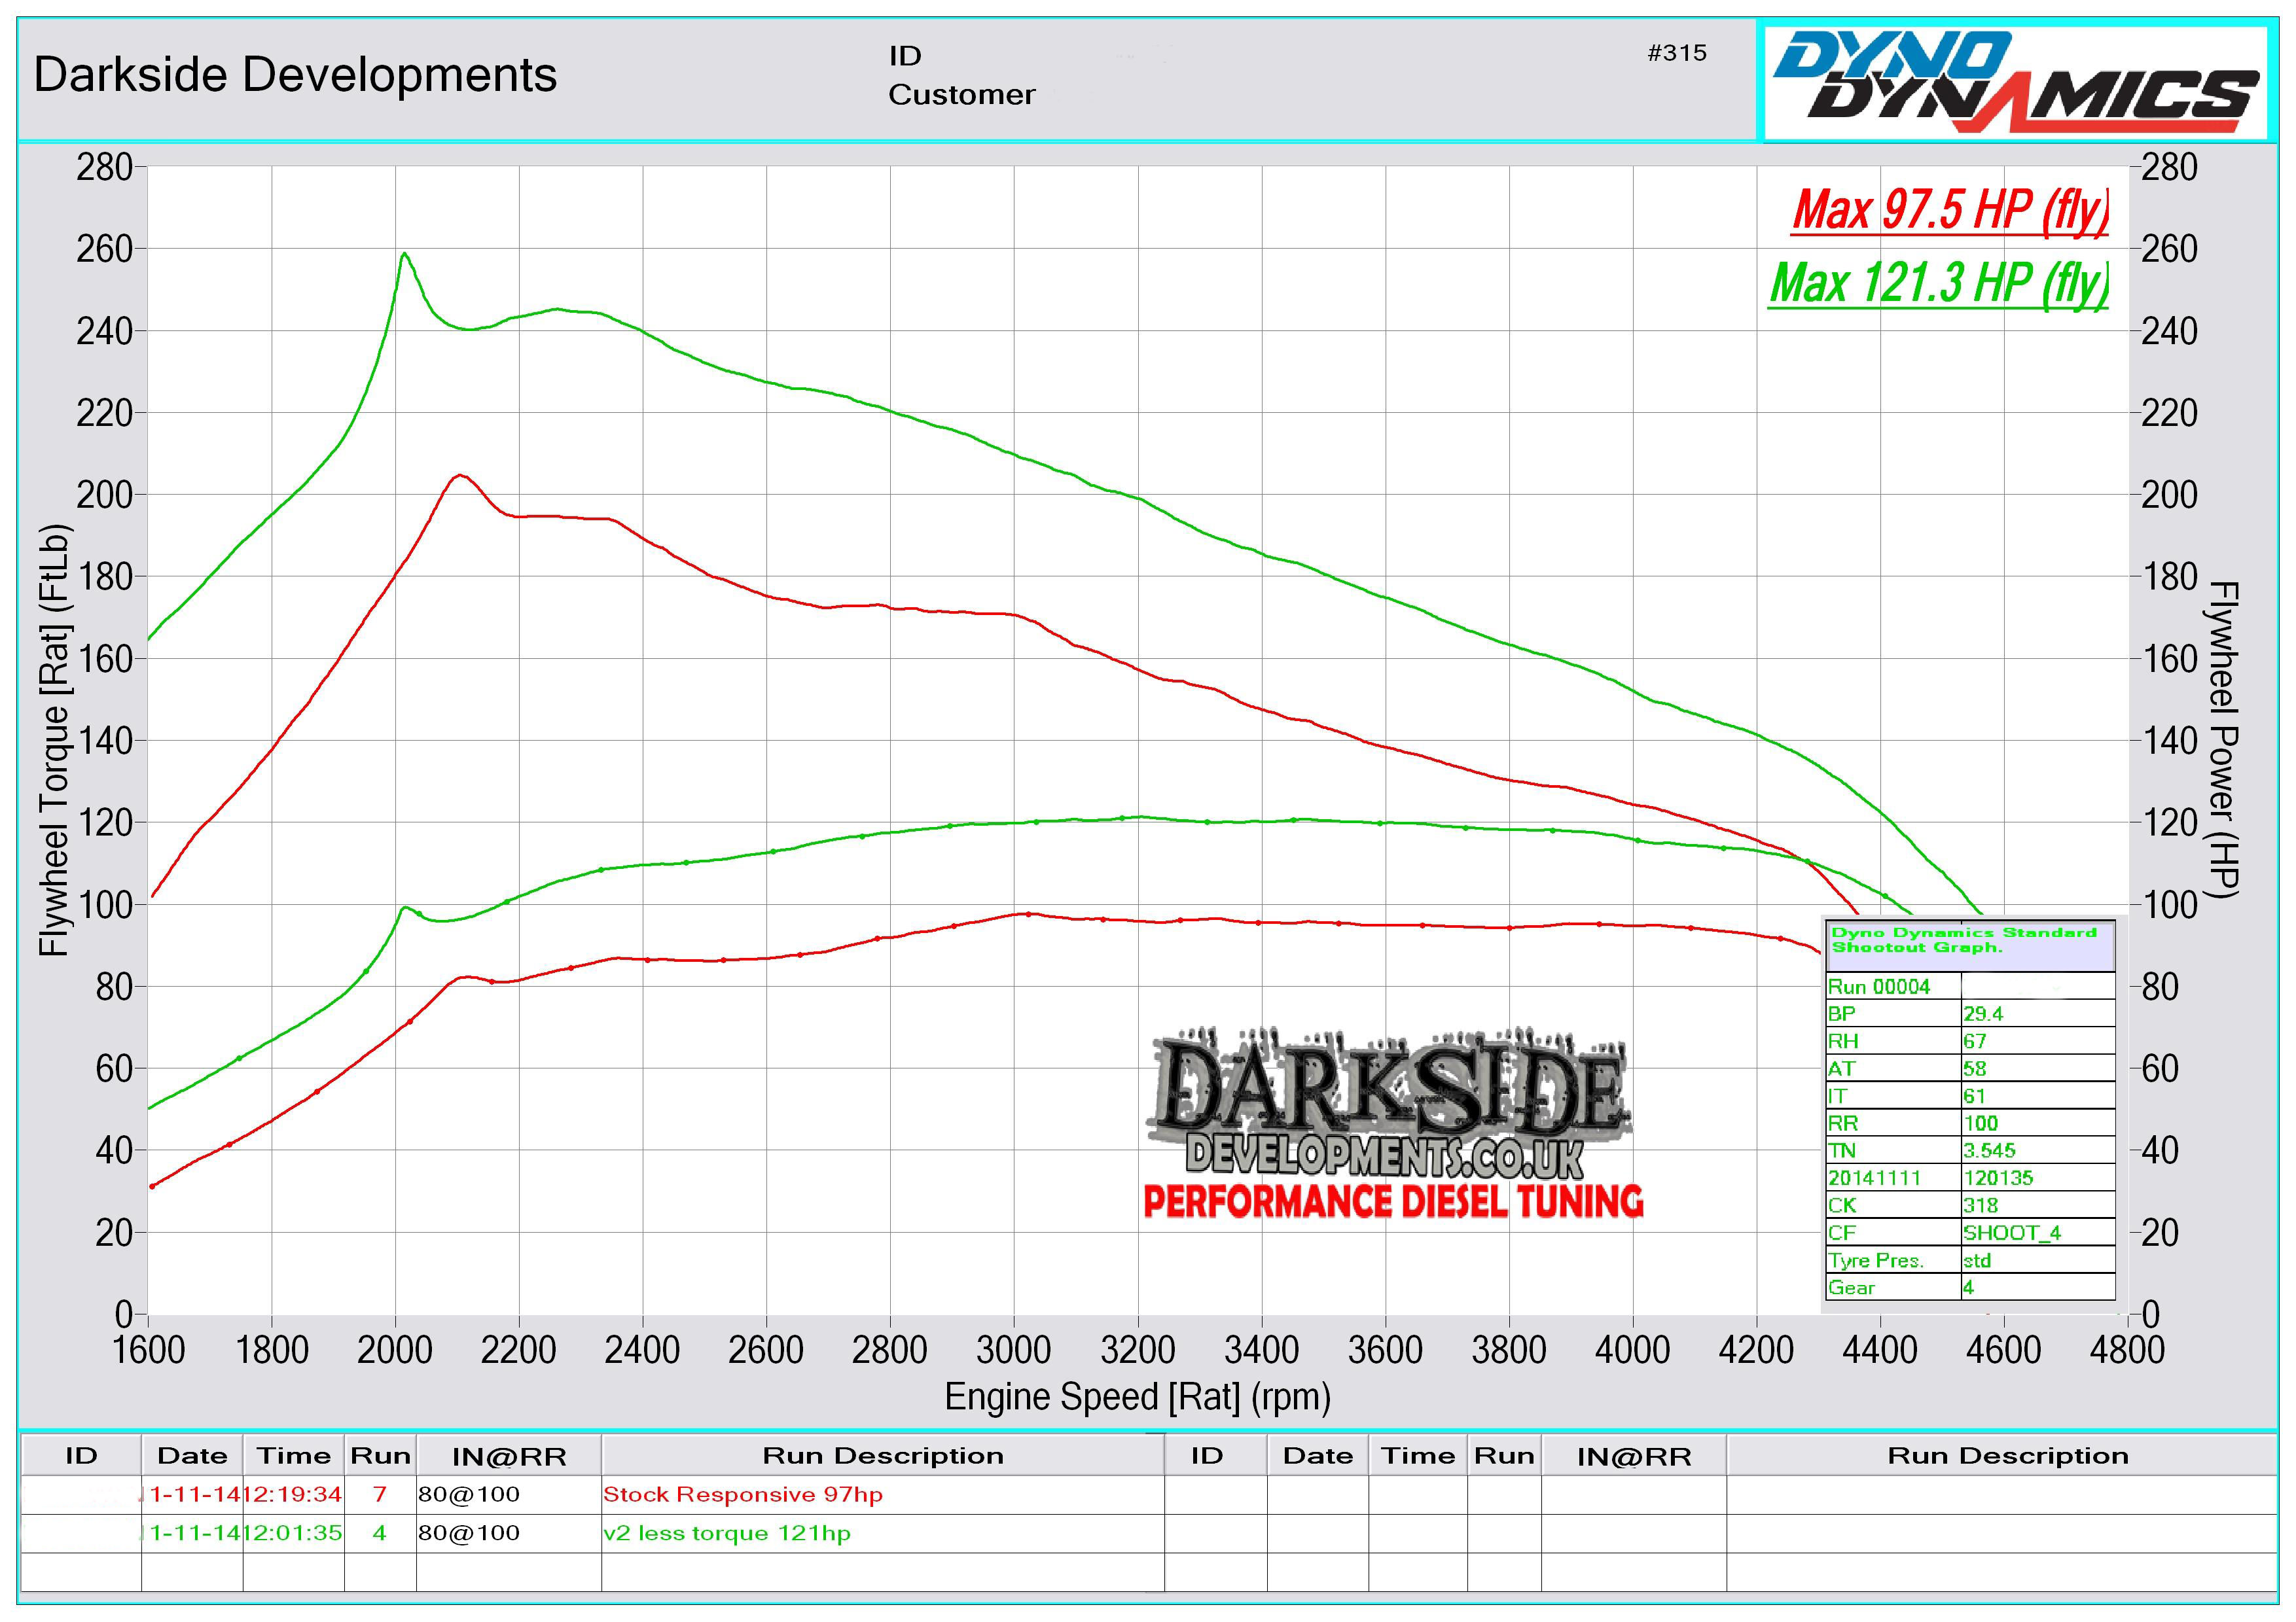
Task: Click the '4200' tick on the rpm axis
Action: 1756,1350
